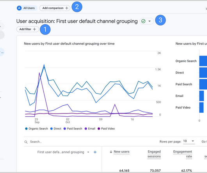The height and width of the screenshot is (173, 207).
Task: Click the '25 Sep' date label on chart axis
Action: coord(37,121)
